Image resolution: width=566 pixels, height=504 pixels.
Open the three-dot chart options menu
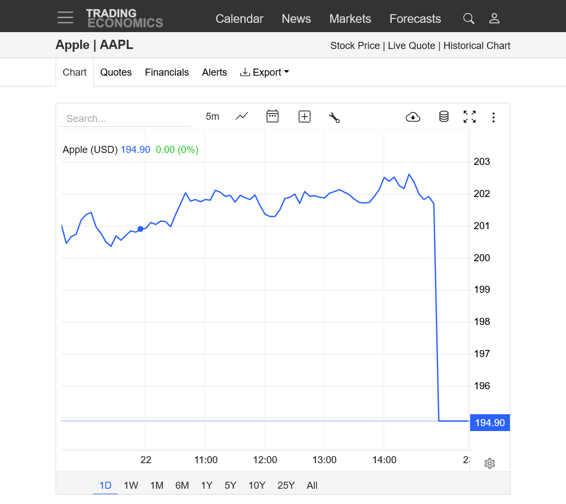[494, 117]
